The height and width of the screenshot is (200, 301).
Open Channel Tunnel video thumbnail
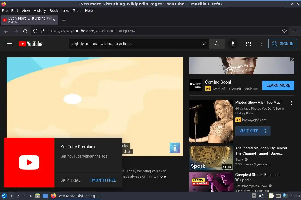(x=211, y=158)
